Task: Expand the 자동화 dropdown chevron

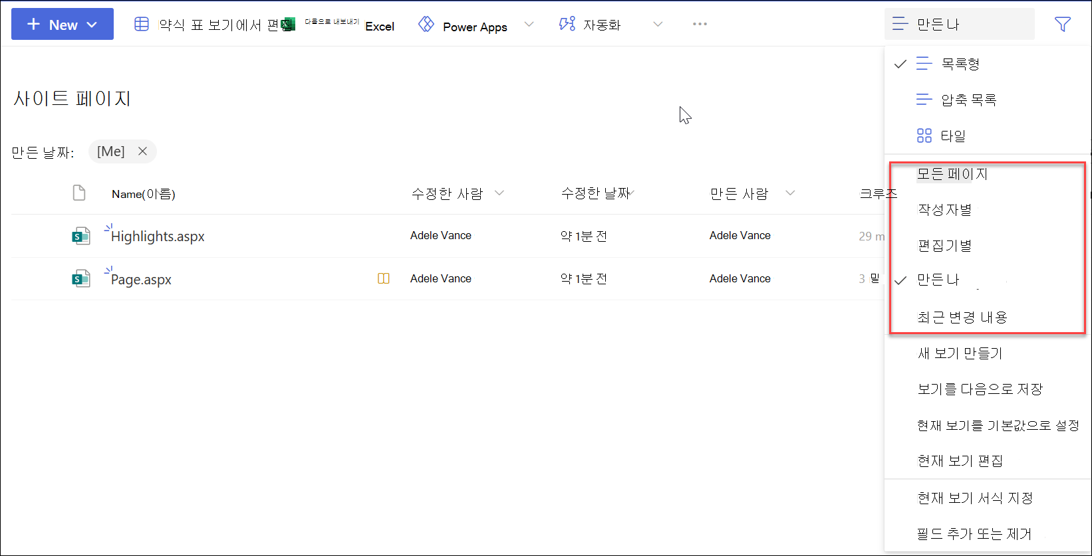Action: [658, 25]
